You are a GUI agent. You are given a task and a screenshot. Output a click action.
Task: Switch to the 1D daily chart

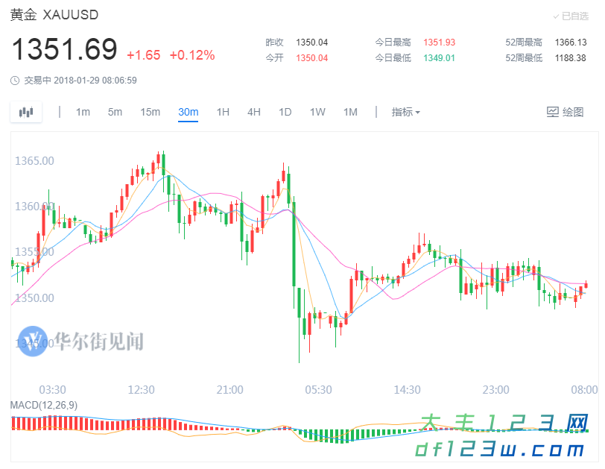coord(285,112)
